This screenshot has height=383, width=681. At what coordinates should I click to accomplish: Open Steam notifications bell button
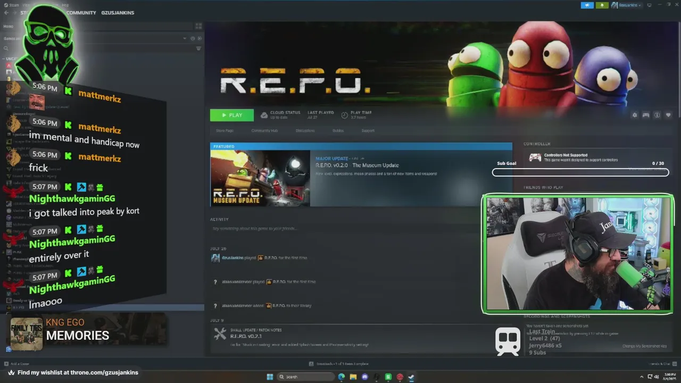(602, 5)
